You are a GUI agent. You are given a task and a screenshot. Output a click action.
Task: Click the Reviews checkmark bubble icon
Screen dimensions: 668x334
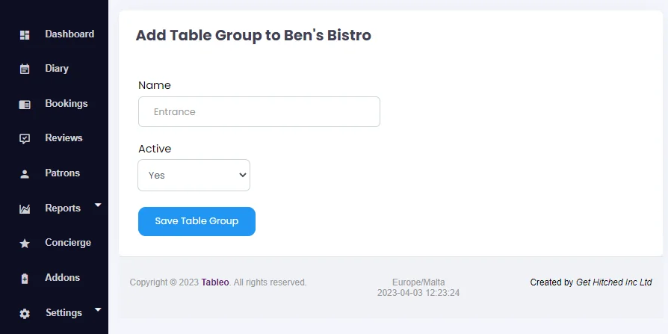[25, 139]
